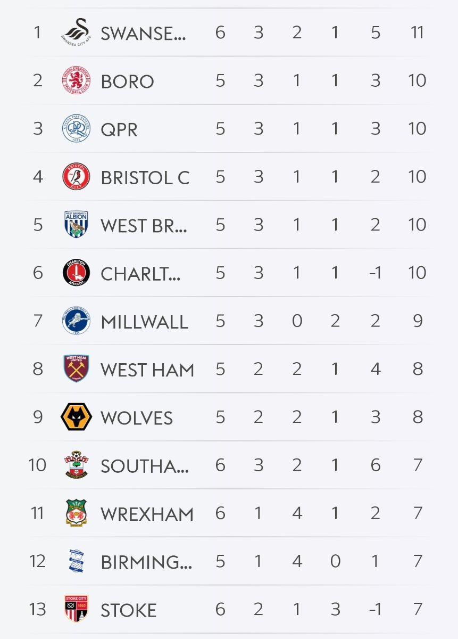Screen dimensions: 458x639
Task: Open the WEST HAM team page
Action: [147, 370]
